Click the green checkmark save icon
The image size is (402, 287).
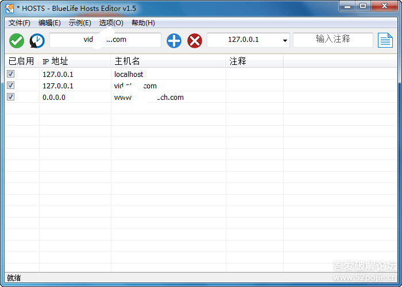click(17, 41)
